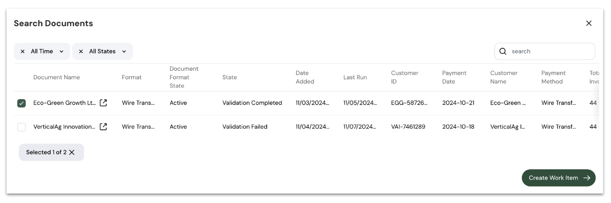Click customer name VerticalAg I... cell
The image size is (611, 203).
click(508, 126)
